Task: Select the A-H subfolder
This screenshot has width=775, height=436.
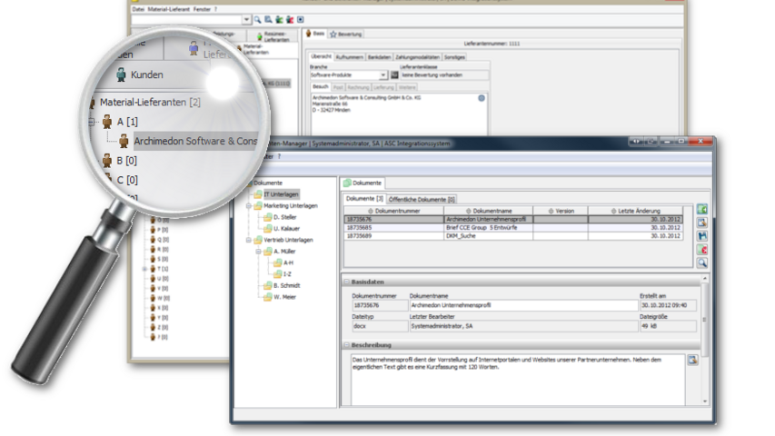Action: [x=288, y=263]
